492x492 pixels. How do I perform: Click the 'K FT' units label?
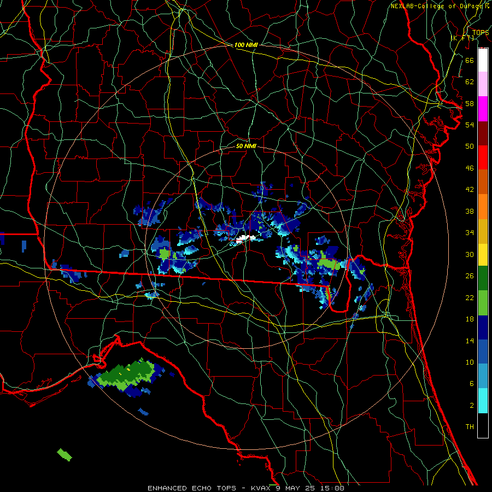click(x=462, y=38)
